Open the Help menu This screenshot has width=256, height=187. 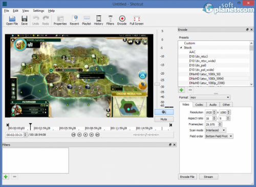tap(51, 11)
